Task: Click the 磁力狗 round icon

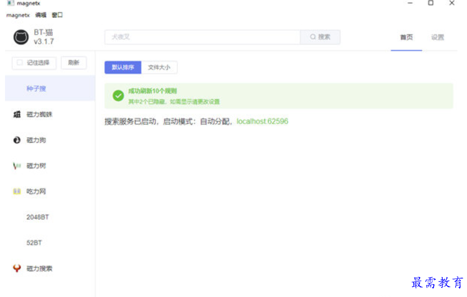Action: click(x=17, y=140)
